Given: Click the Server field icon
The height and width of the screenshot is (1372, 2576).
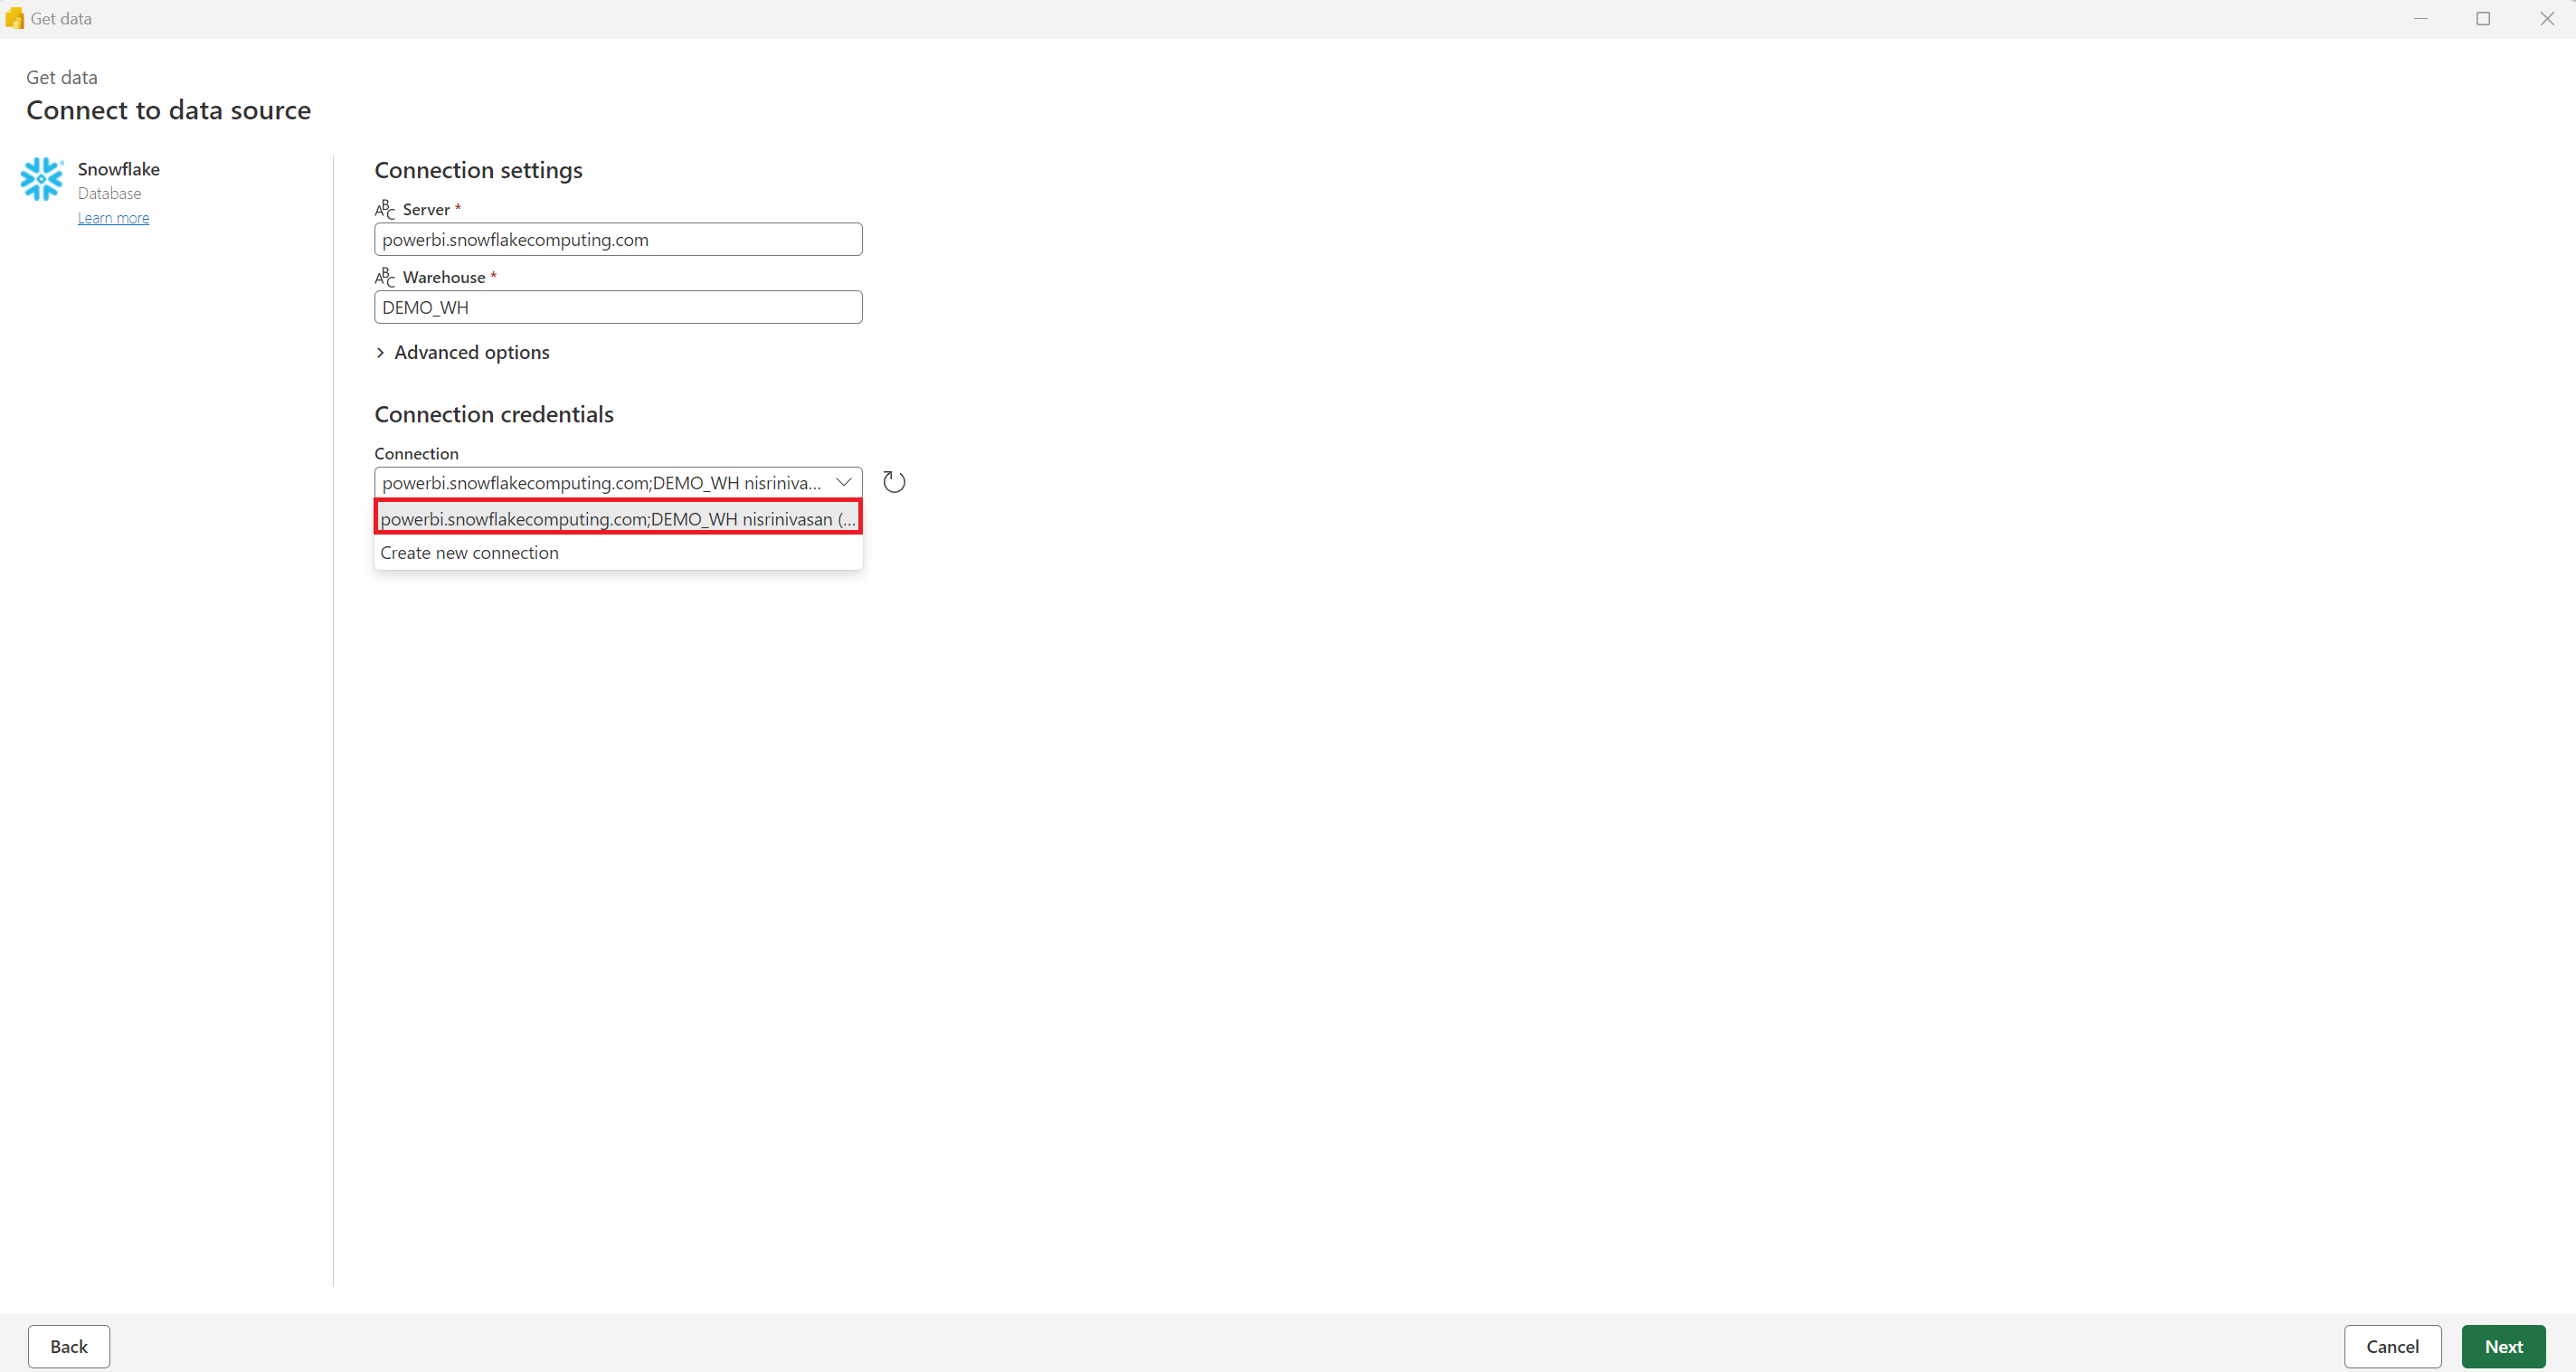Looking at the screenshot, I should [x=384, y=208].
